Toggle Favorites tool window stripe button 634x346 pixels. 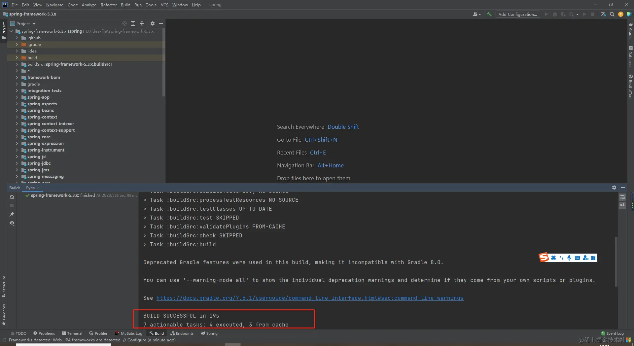(x=4, y=315)
